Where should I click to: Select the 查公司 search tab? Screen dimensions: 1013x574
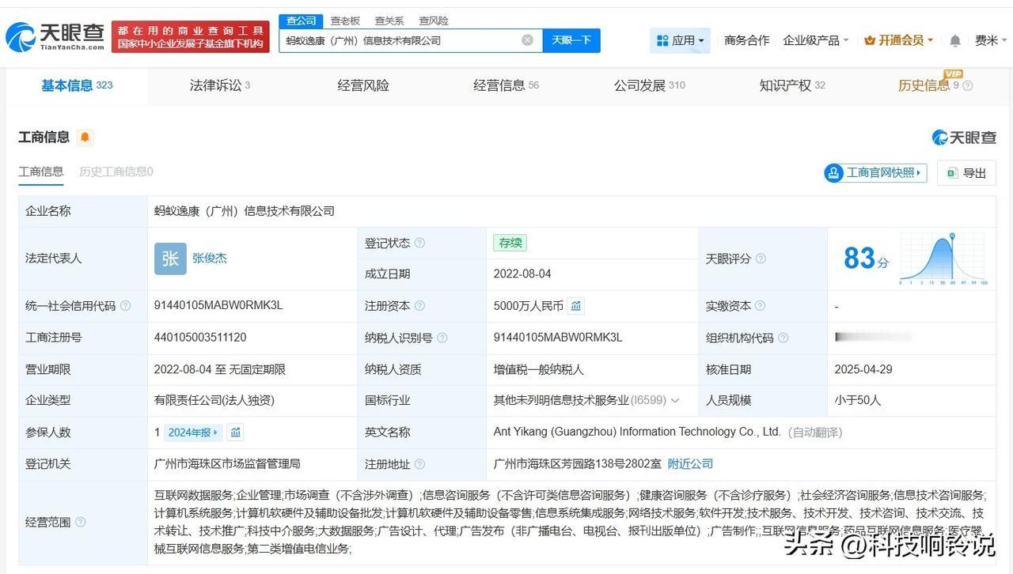pyautogui.click(x=302, y=21)
